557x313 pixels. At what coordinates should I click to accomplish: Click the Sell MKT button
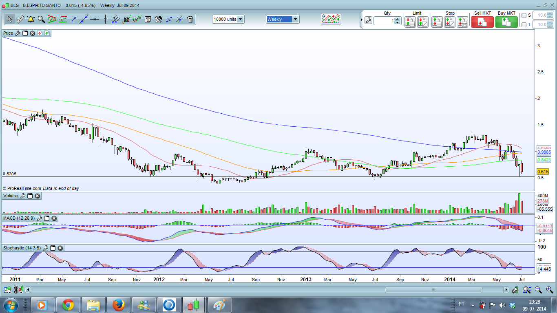tap(482, 22)
